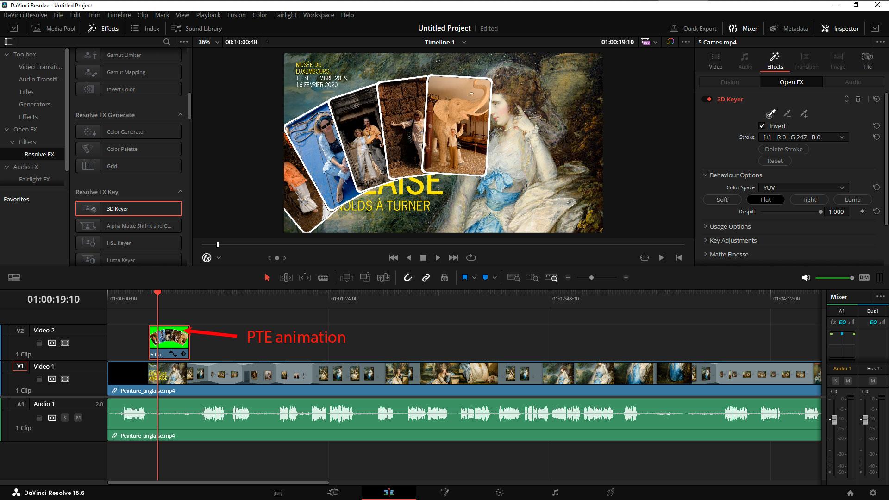Toggle timeline snapping magnet icon
Image resolution: width=889 pixels, height=500 pixels.
click(x=407, y=278)
